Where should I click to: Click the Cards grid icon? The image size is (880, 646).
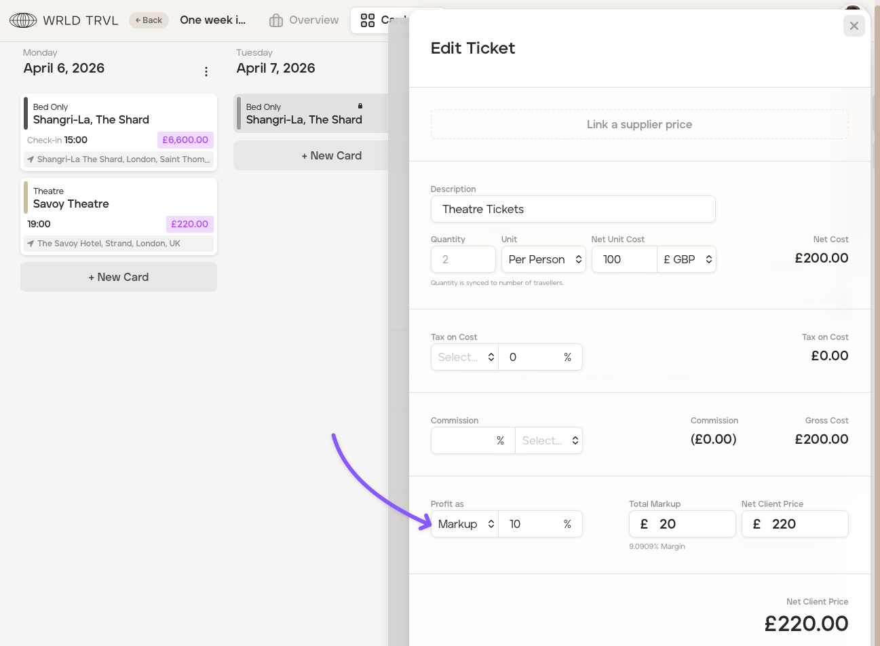click(368, 20)
